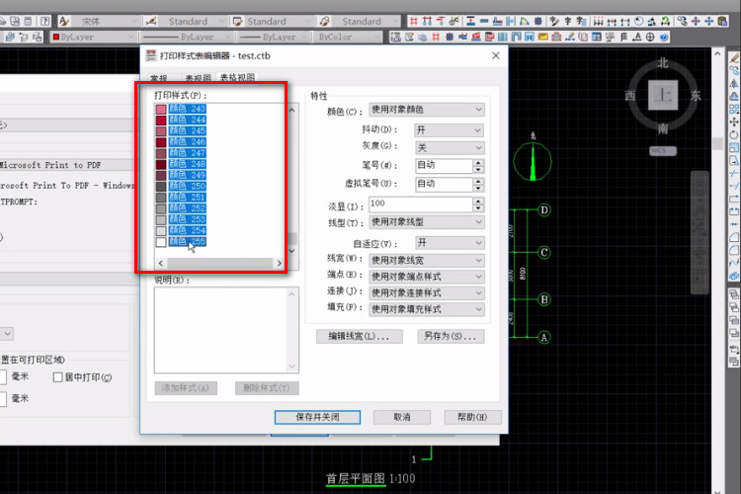Click 南 on the view cube compass
The image size is (741, 494).
point(663,128)
